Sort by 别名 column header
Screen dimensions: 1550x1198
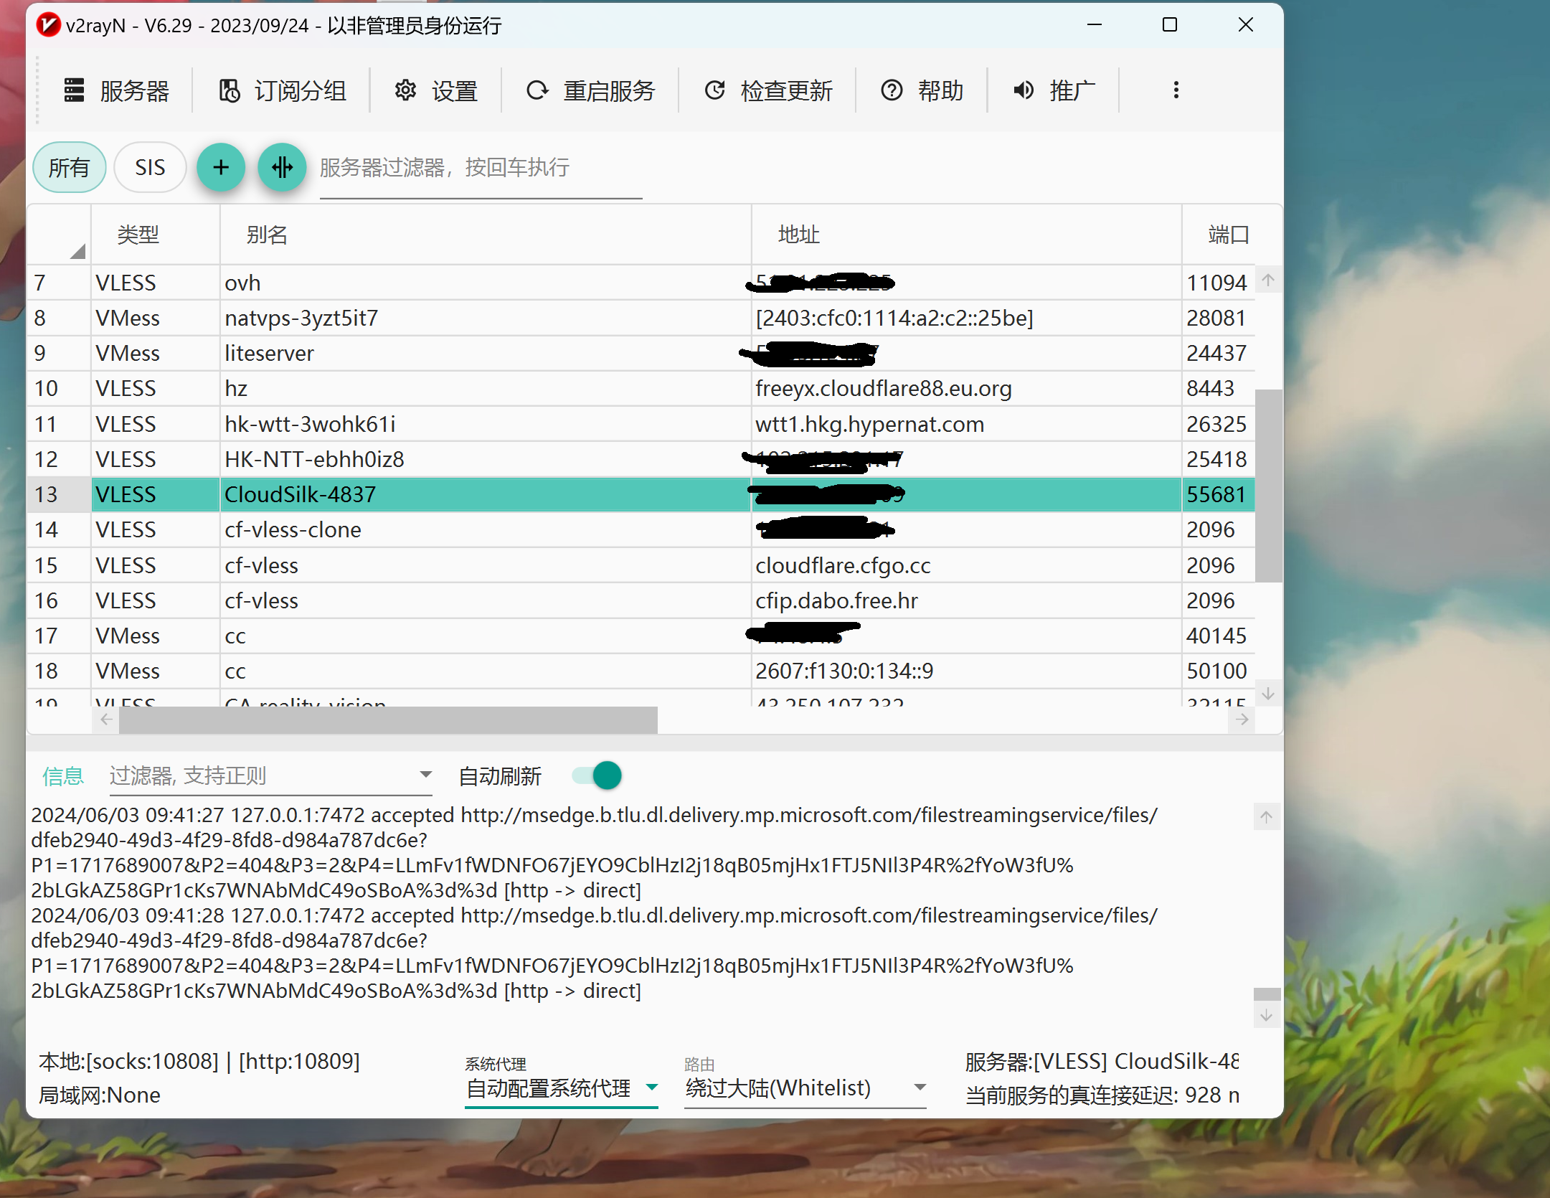486,235
